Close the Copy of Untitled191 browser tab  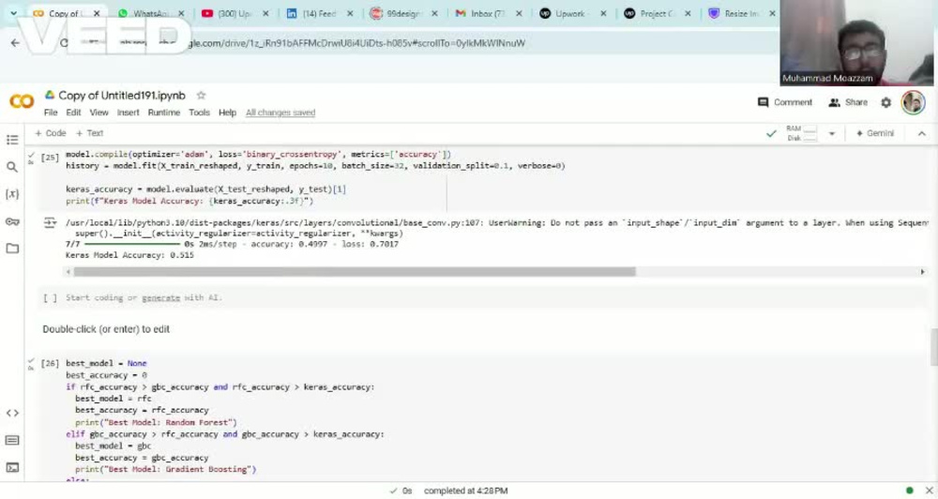pyautogui.click(x=97, y=13)
